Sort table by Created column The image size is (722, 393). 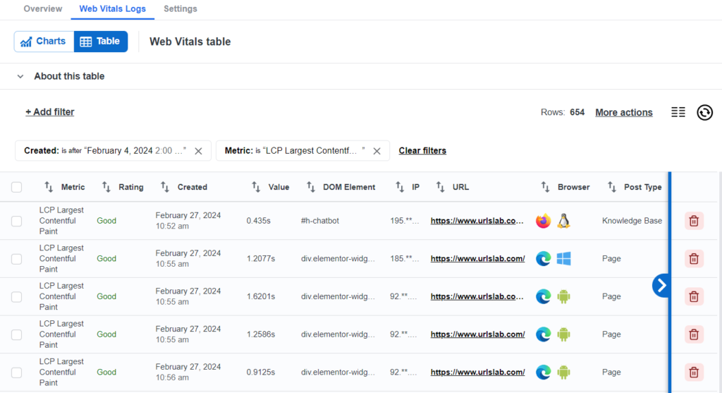click(165, 186)
